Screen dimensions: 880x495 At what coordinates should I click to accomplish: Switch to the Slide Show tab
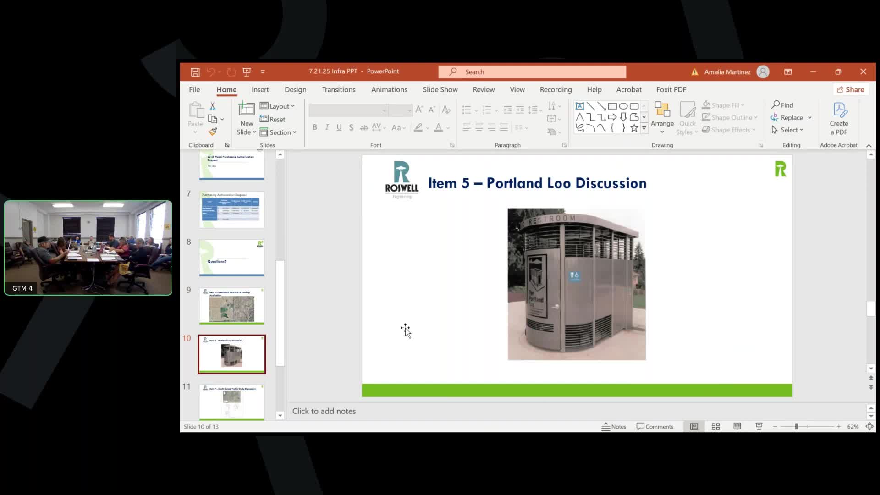440,89
